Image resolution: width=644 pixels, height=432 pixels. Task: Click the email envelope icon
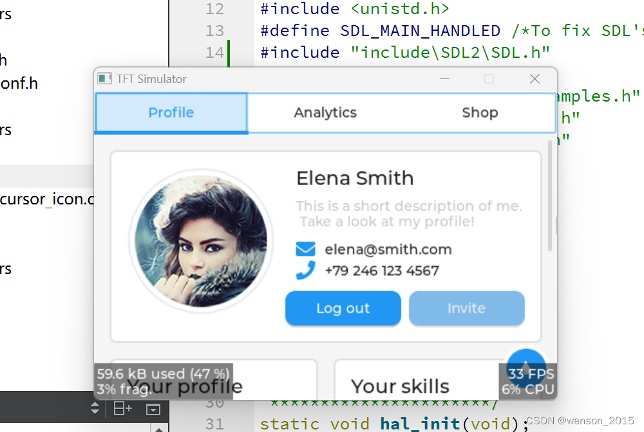pyautogui.click(x=305, y=249)
